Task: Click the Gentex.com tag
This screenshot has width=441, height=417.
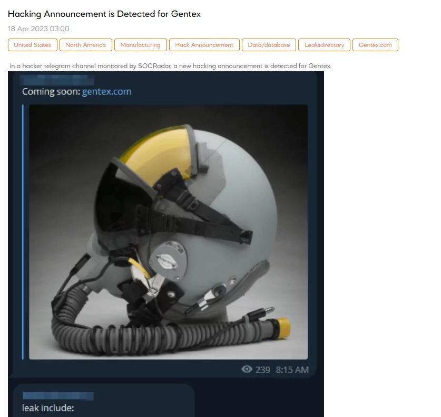Action: coord(375,45)
